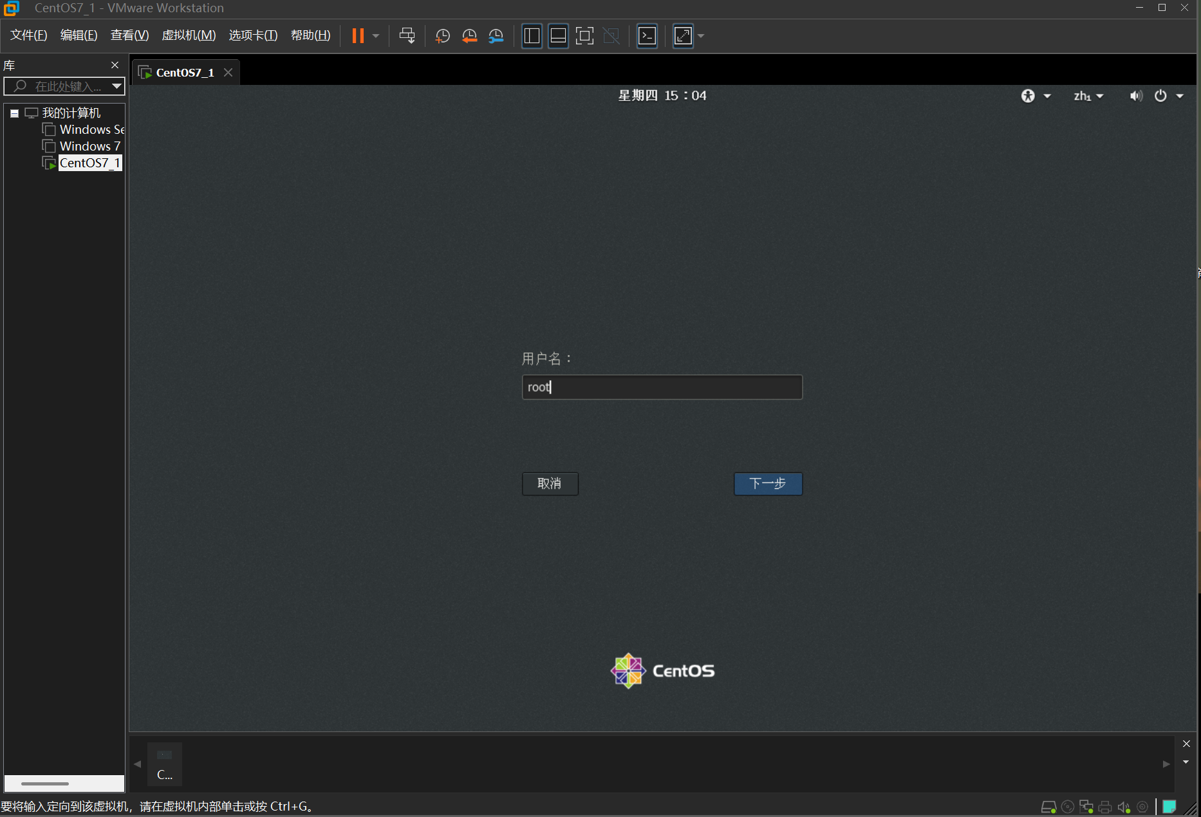Collapse the 我的计算机 tree node
Viewport: 1201px width, 817px height.
[x=14, y=113]
